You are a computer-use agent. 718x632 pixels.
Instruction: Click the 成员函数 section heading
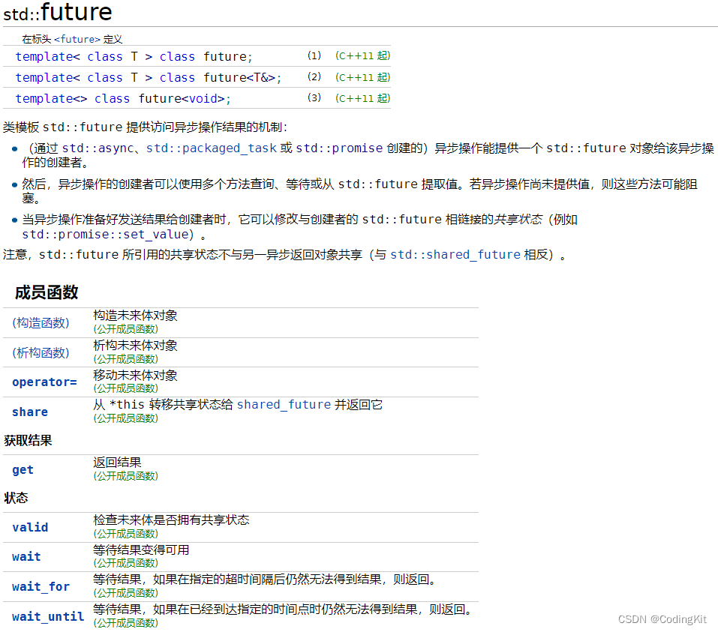coord(46,292)
